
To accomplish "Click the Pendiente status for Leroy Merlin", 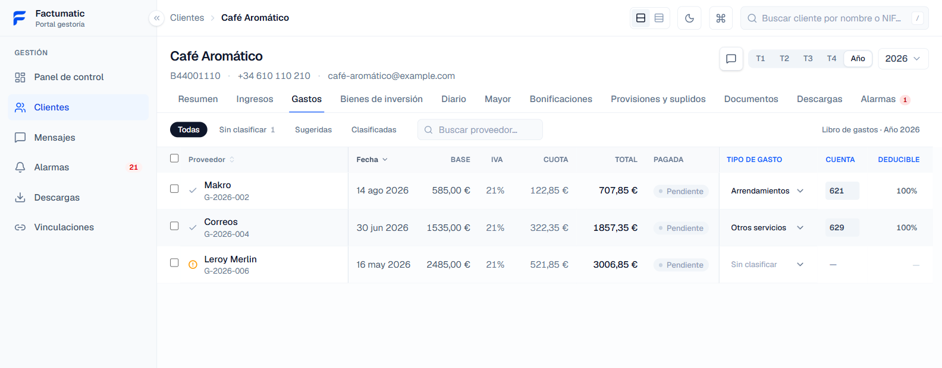I will (681, 265).
